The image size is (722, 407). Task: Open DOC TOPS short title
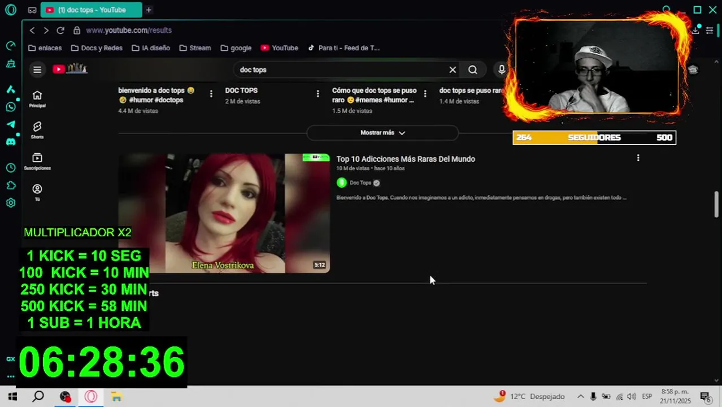(241, 90)
